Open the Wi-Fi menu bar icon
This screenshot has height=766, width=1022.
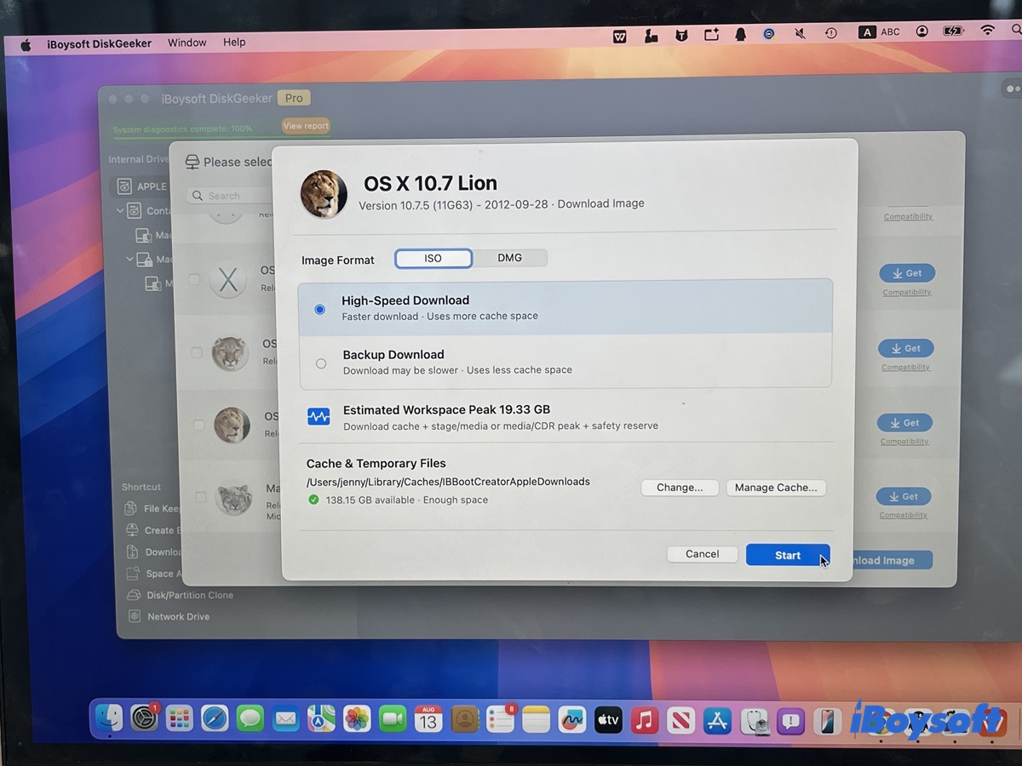[988, 30]
